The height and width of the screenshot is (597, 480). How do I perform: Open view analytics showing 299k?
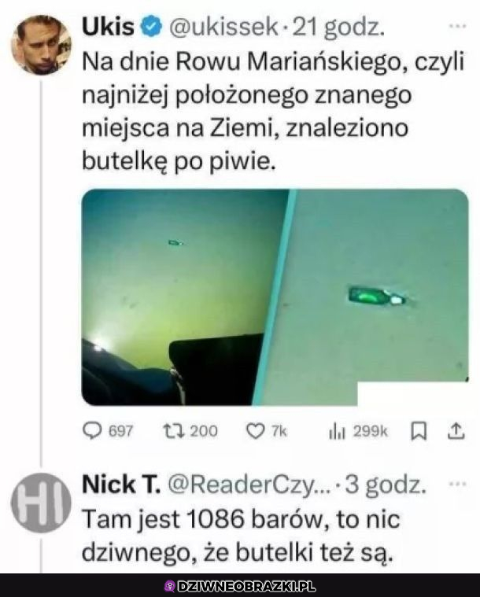tap(358, 431)
